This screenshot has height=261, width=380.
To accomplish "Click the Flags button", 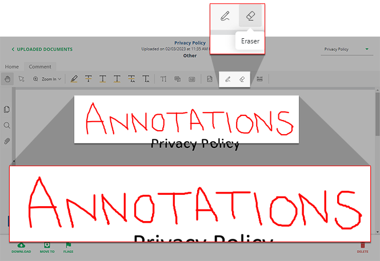I will click(x=69, y=248).
